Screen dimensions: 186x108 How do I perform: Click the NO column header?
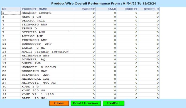4,9
